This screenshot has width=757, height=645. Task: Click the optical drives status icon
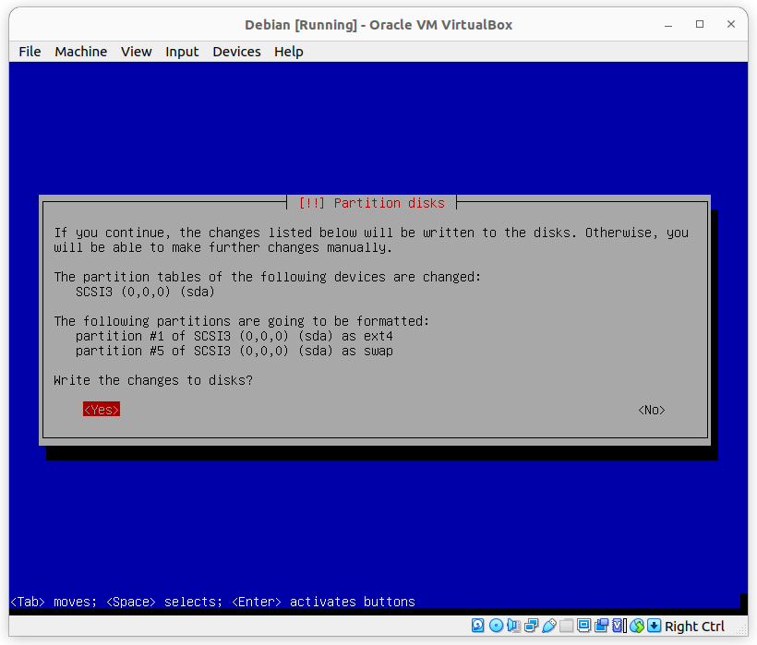495,626
